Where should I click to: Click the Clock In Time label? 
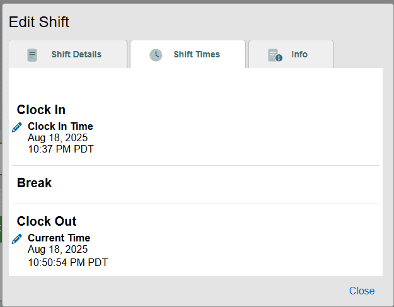61,127
